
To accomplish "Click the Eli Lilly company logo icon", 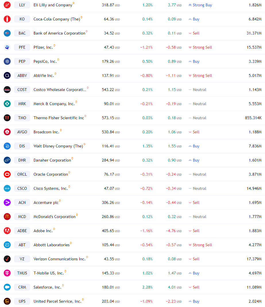I will (7, 5).
